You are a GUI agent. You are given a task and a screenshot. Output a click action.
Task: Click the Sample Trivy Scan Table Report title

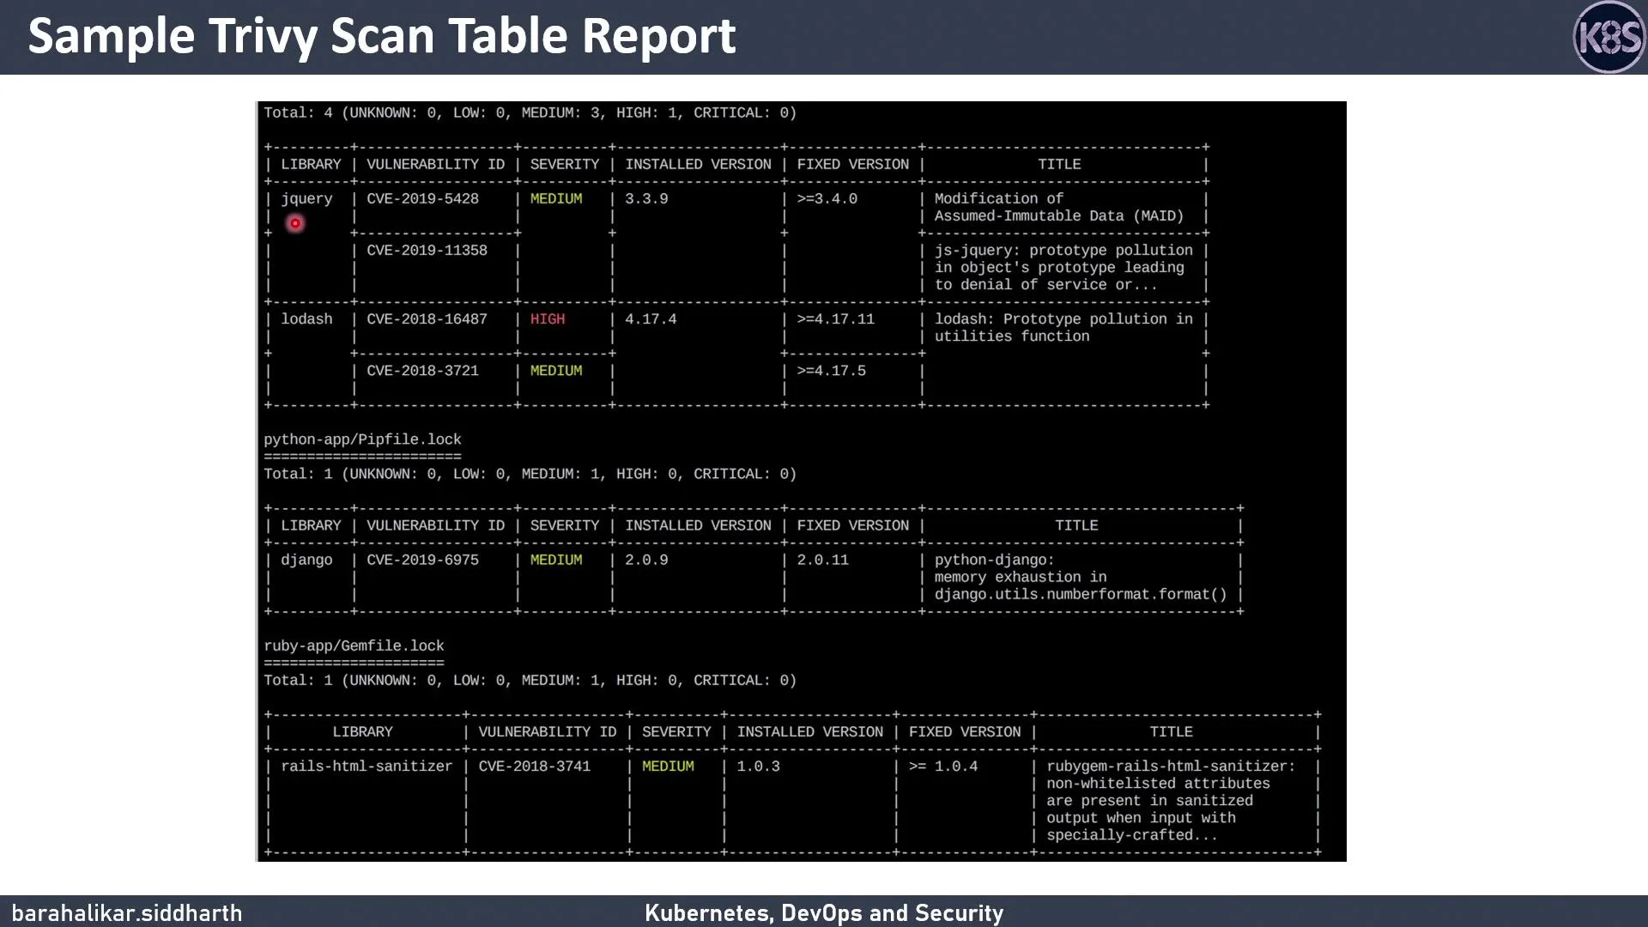click(383, 35)
